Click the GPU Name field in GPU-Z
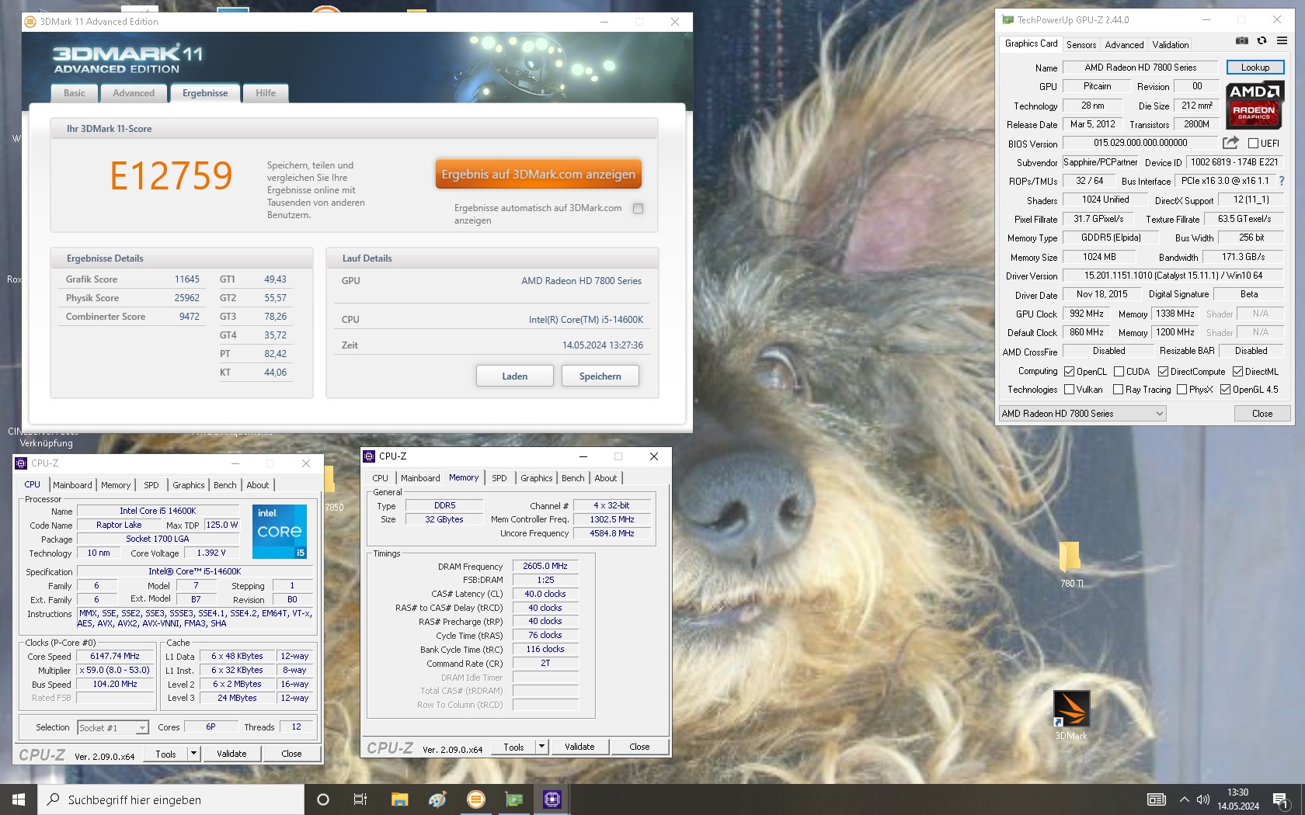 [1140, 68]
